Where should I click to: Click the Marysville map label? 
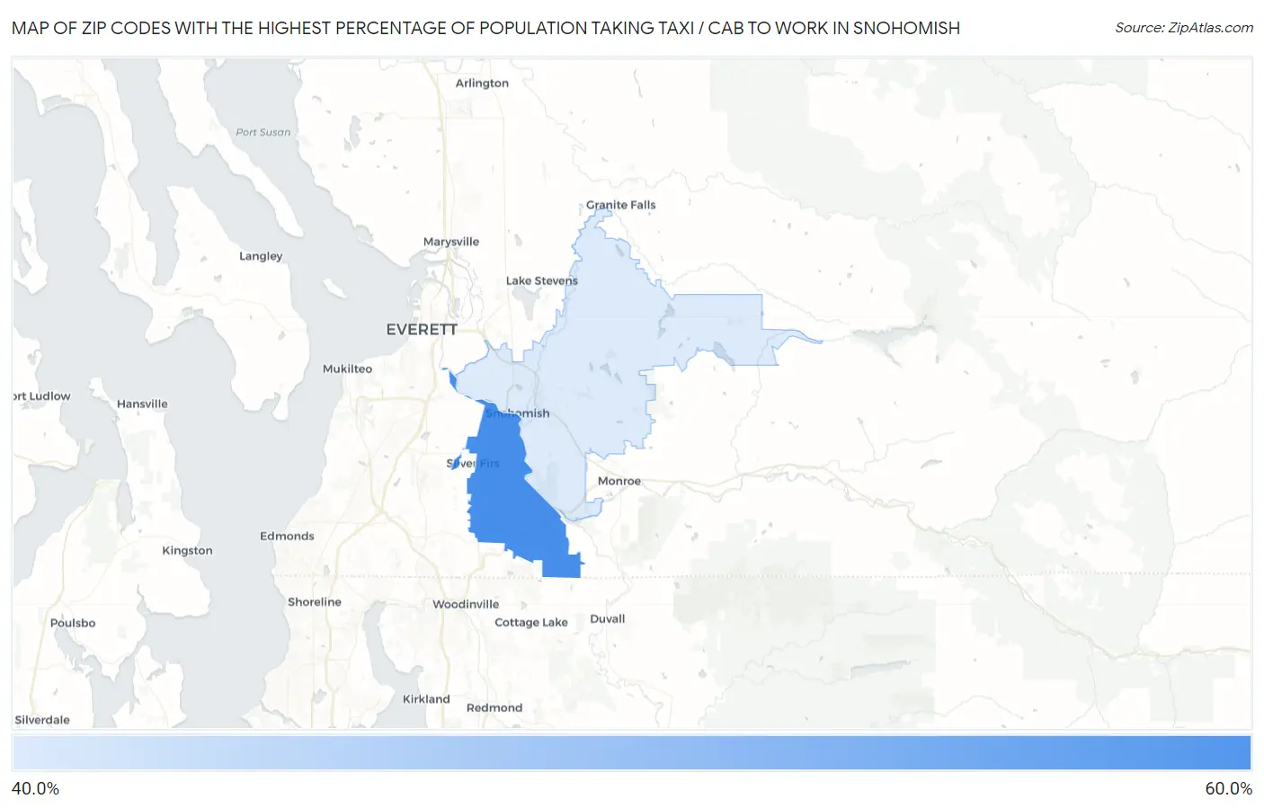pos(451,242)
